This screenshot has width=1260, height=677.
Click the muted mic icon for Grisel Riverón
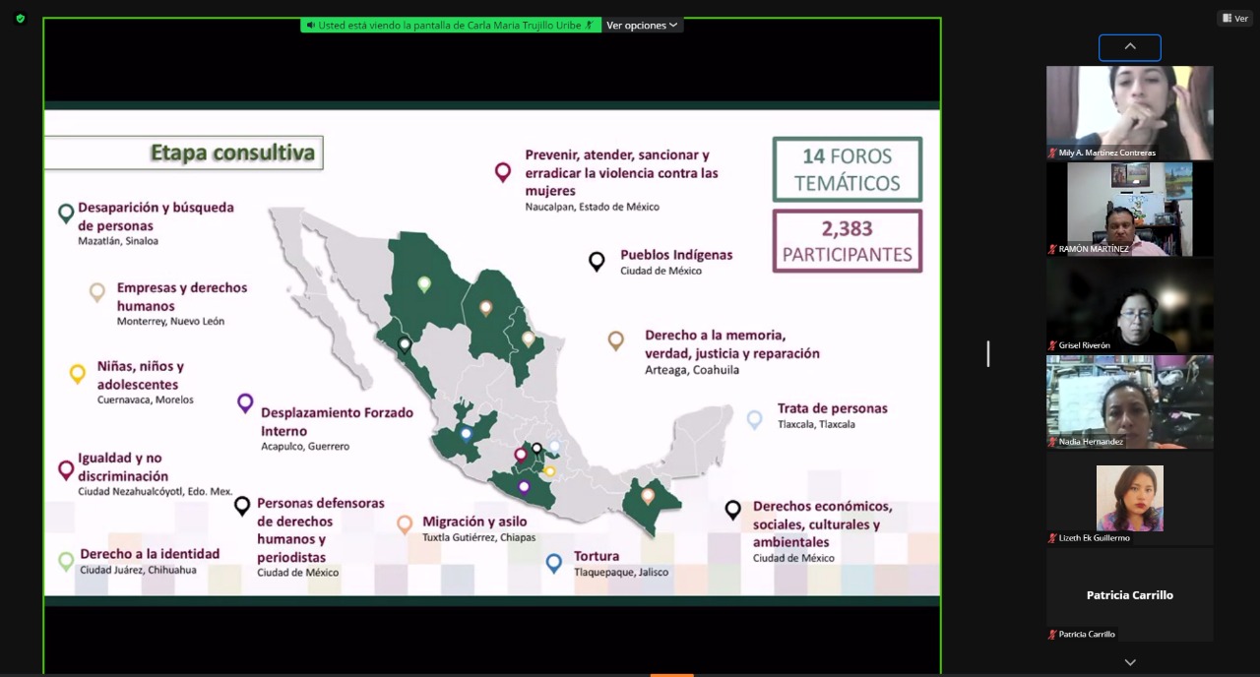click(1052, 345)
